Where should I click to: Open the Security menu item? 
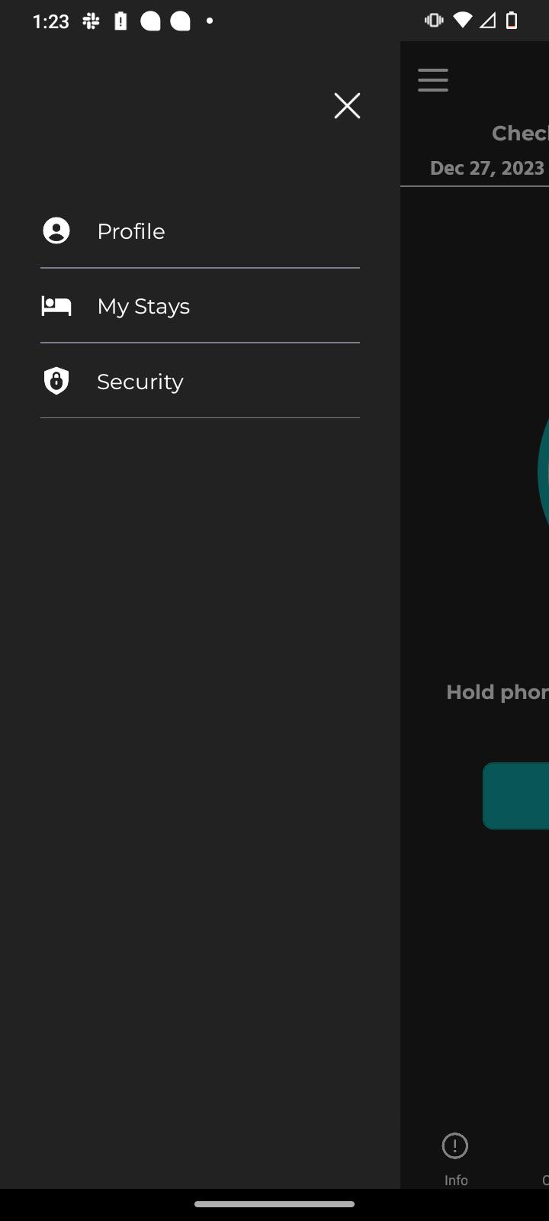pos(200,381)
